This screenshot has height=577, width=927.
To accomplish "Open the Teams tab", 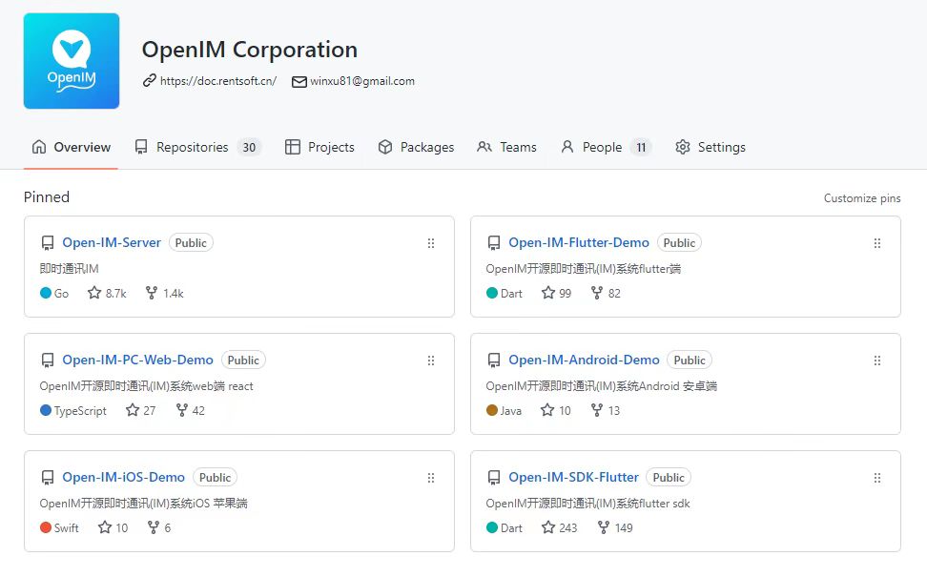I will coord(506,147).
